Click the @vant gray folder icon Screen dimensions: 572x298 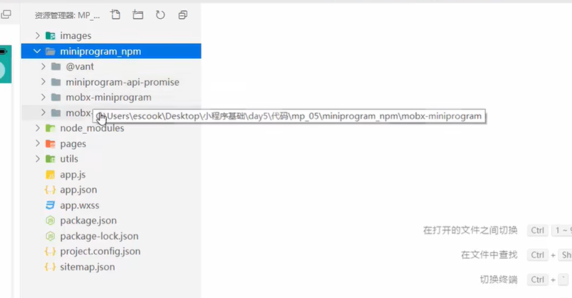pos(56,66)
